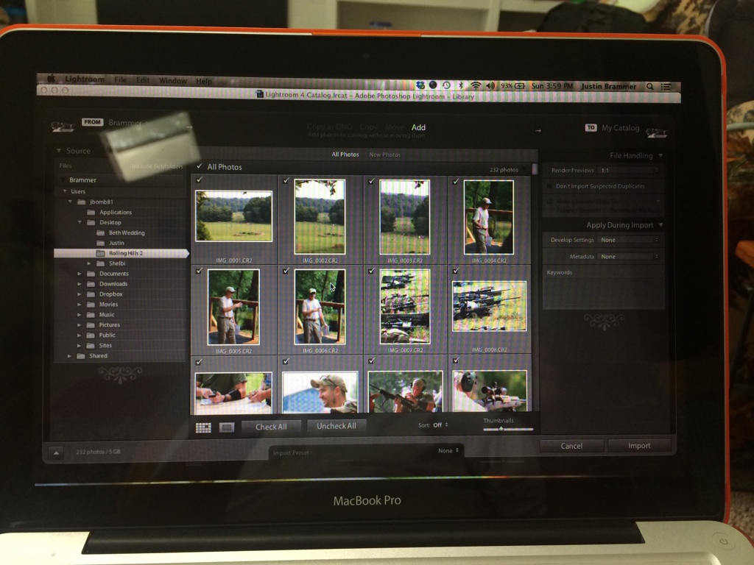Click the Thumbnails size slider
The height and width of the screenshot is (565, 754).
pos(508,429)
